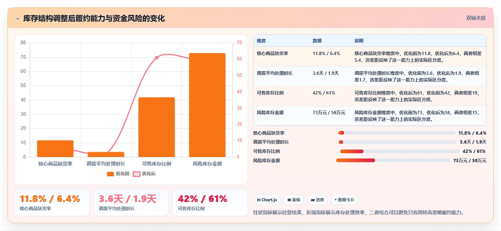Viewport: 501px width, 231px height.
Task: Click the 库存结构调整后履约能力与资金风险的变化 title
Action: (94, 19)
